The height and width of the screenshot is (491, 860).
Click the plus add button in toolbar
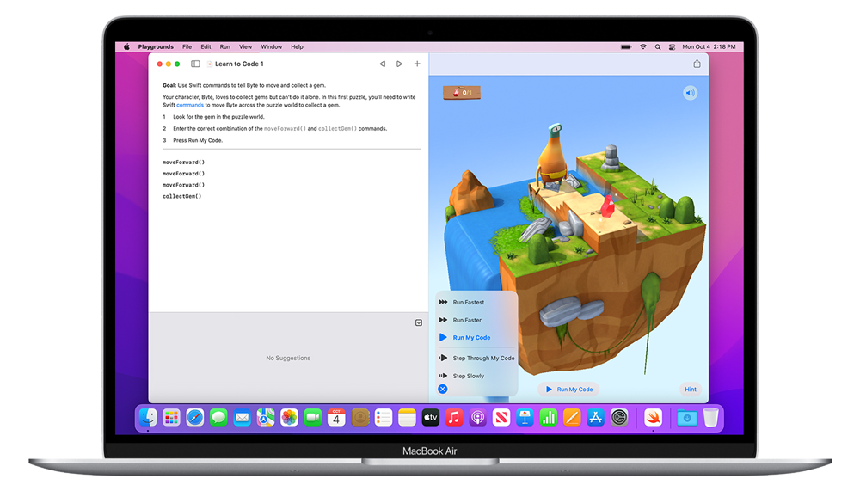pos(417,64)
